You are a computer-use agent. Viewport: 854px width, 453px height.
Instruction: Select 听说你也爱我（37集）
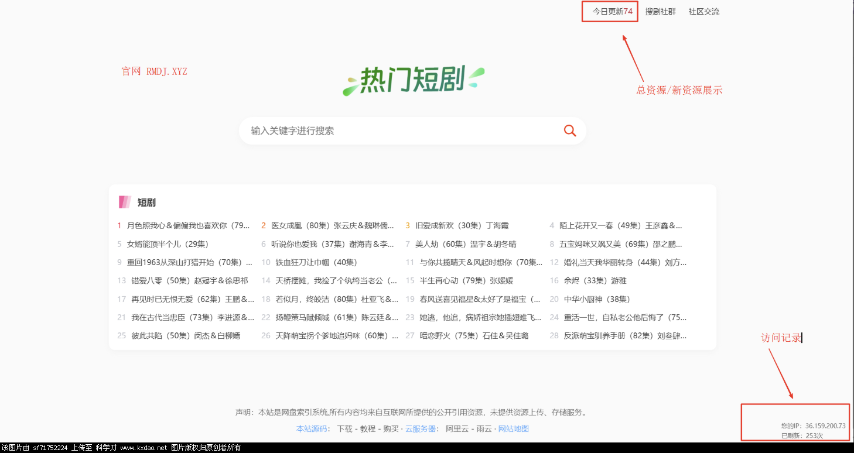tap(333, 244)
